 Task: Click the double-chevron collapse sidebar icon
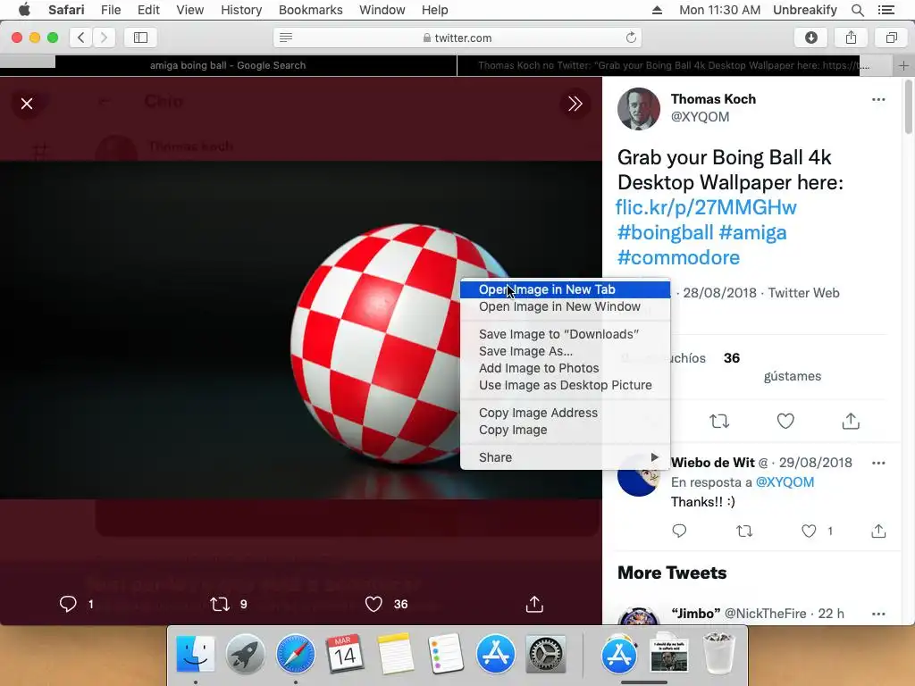(575, 104)
